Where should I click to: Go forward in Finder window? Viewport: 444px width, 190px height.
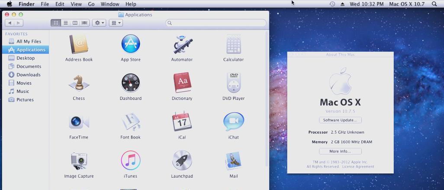pyautogui.click(x=19, y=23)
